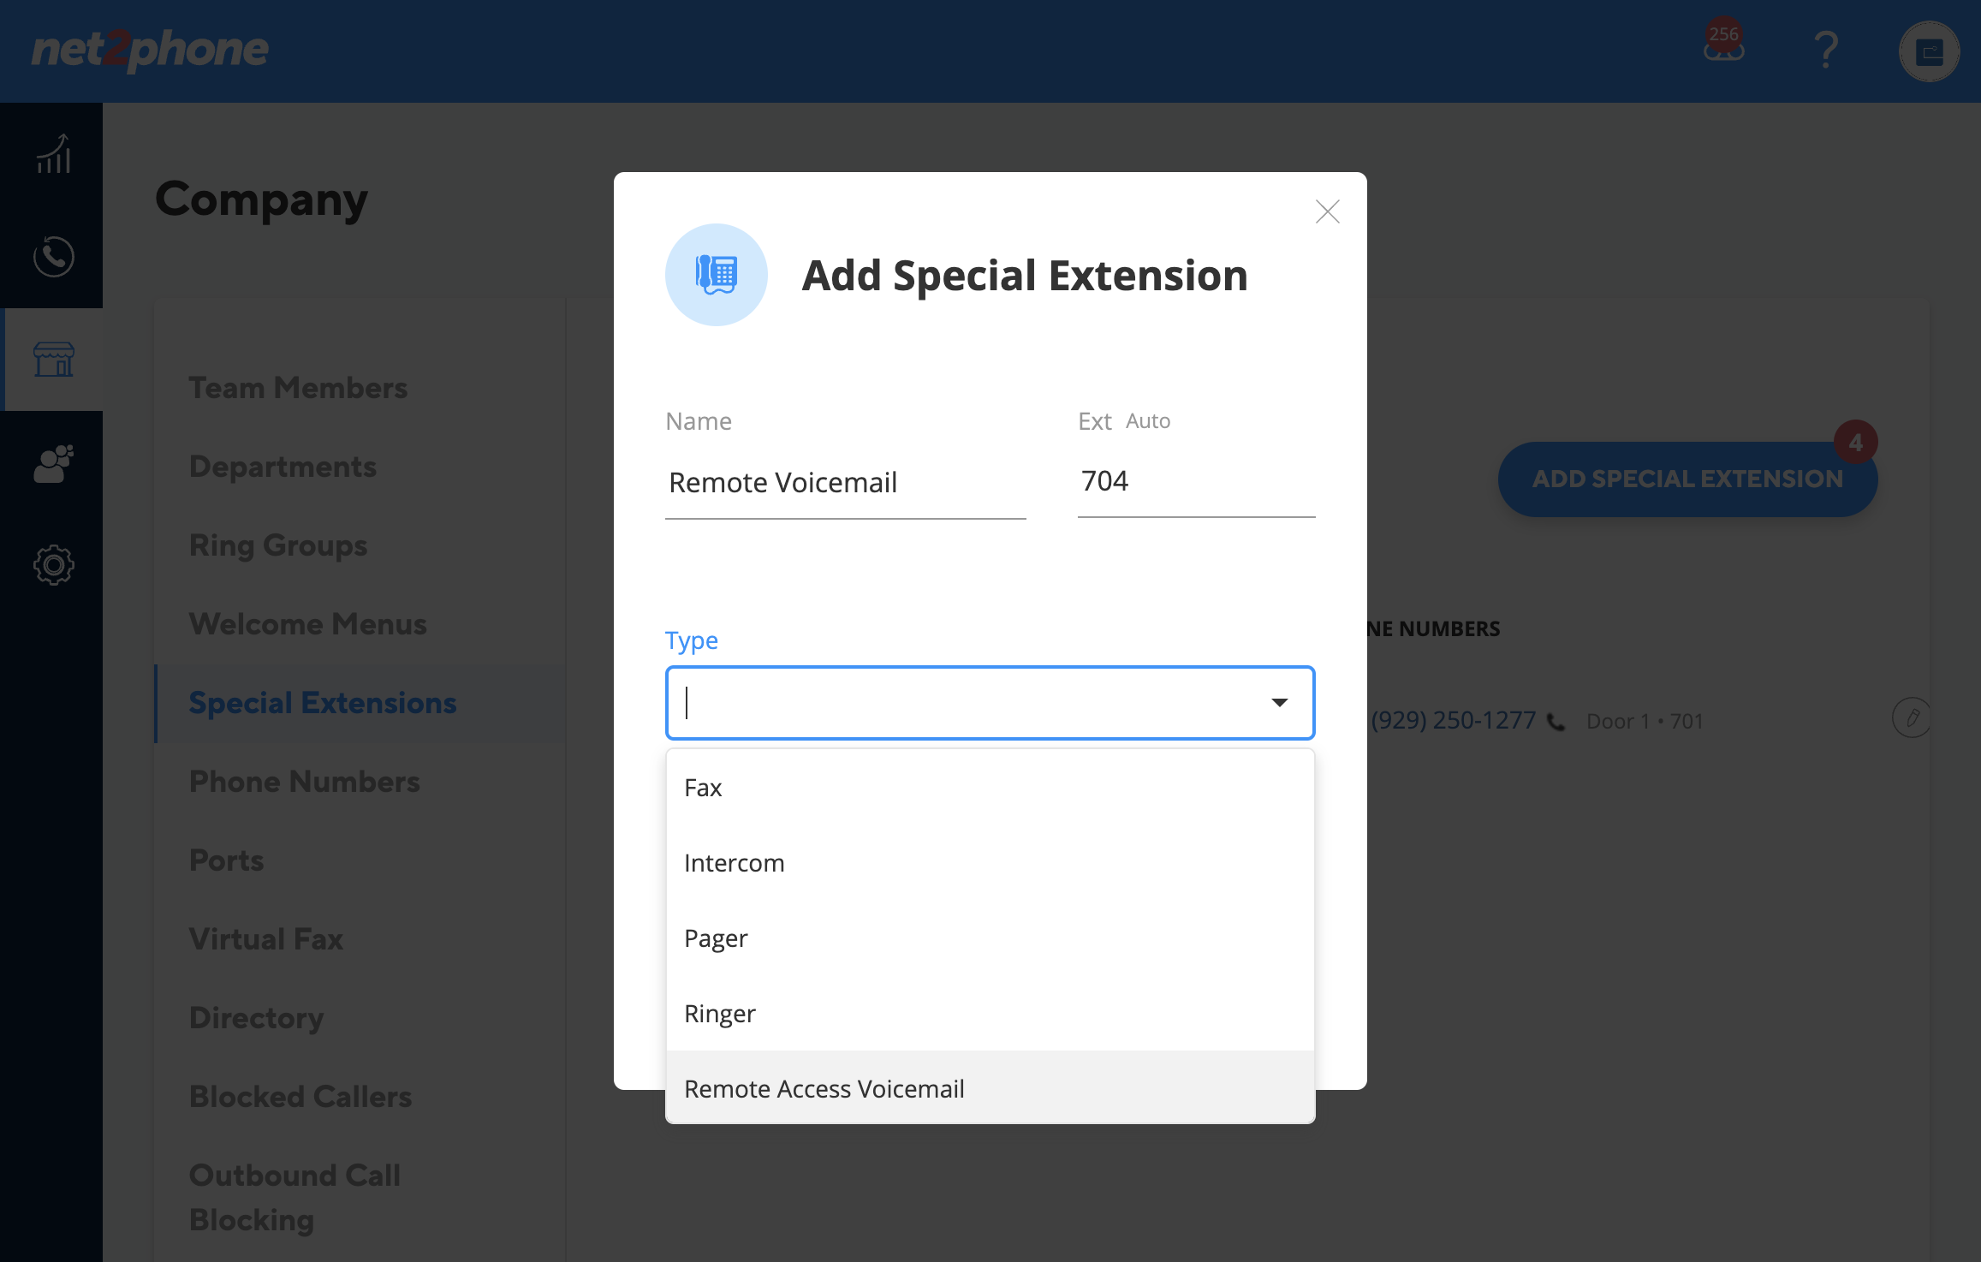Open Special Extensions section
Viewport: 1981px width, 1262px height.
tap(323, 703)
